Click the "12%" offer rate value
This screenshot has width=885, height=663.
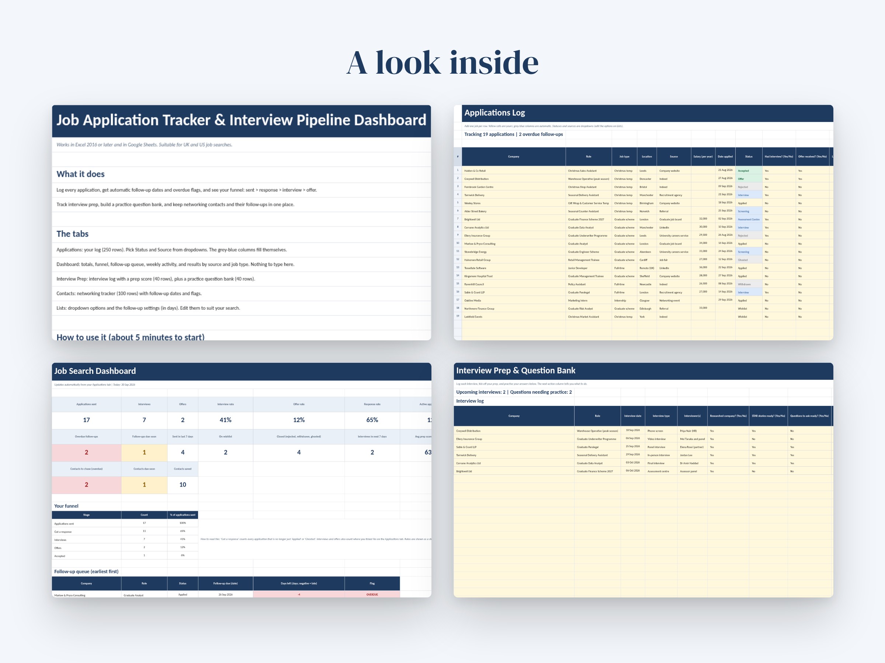click(x=299, y=420)
